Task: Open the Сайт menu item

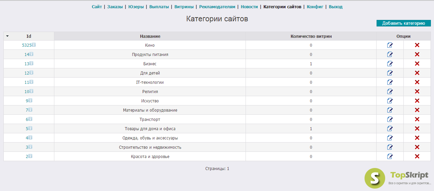Action: tap(97, 7)
